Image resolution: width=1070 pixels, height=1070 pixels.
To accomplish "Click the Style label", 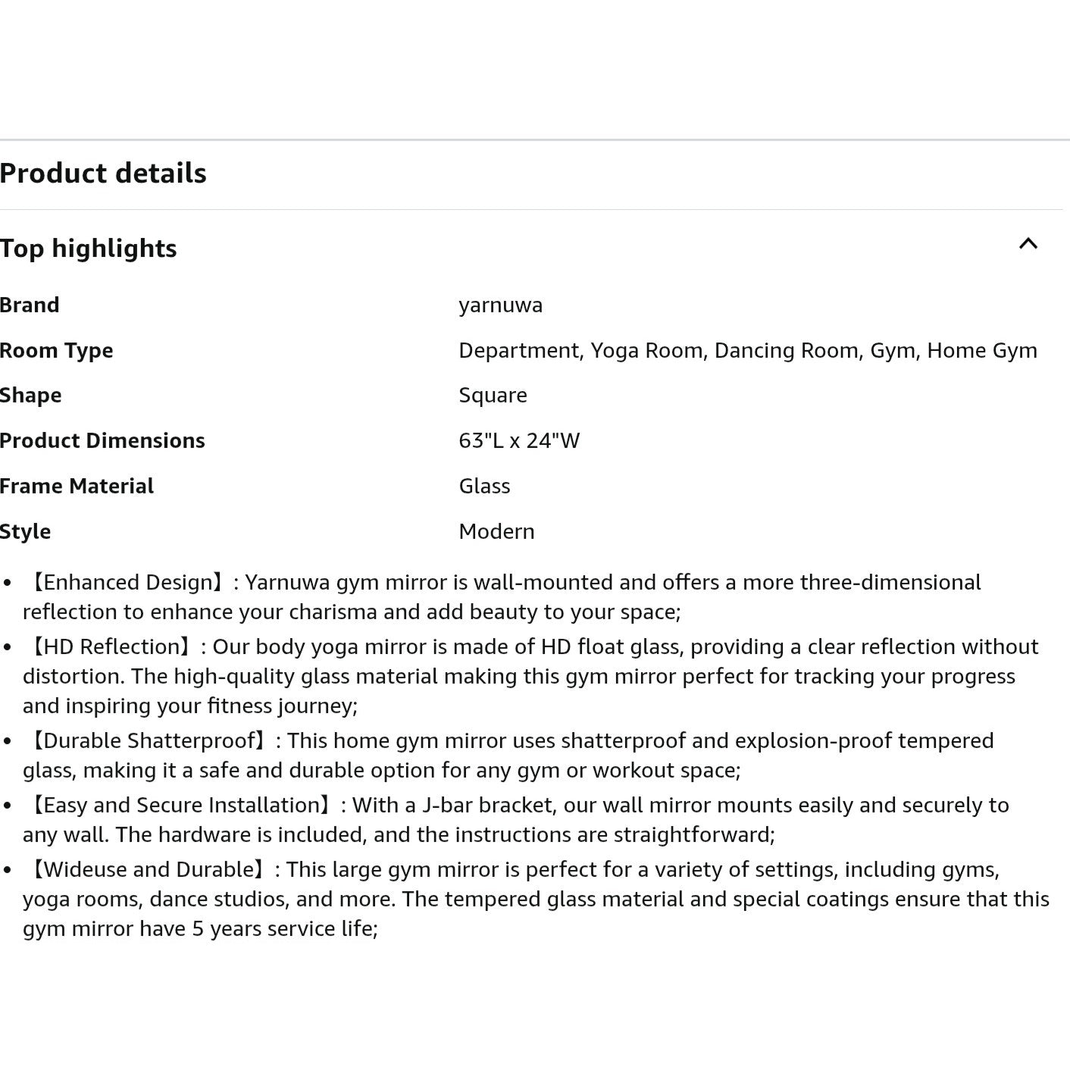I will point(26,532).
